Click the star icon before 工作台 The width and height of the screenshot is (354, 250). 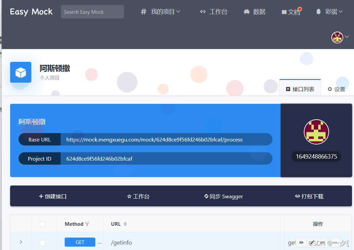tap(129, 197)
